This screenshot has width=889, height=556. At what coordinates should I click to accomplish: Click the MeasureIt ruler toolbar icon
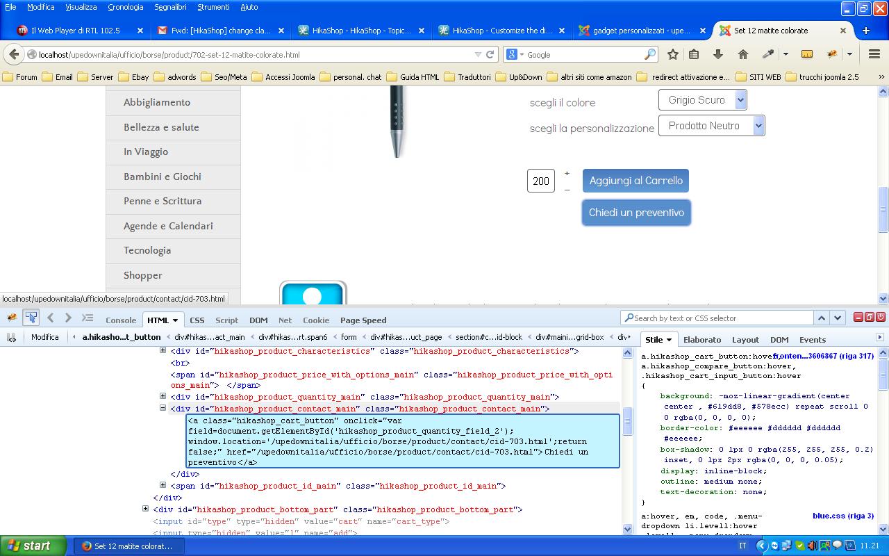point(806,54)
